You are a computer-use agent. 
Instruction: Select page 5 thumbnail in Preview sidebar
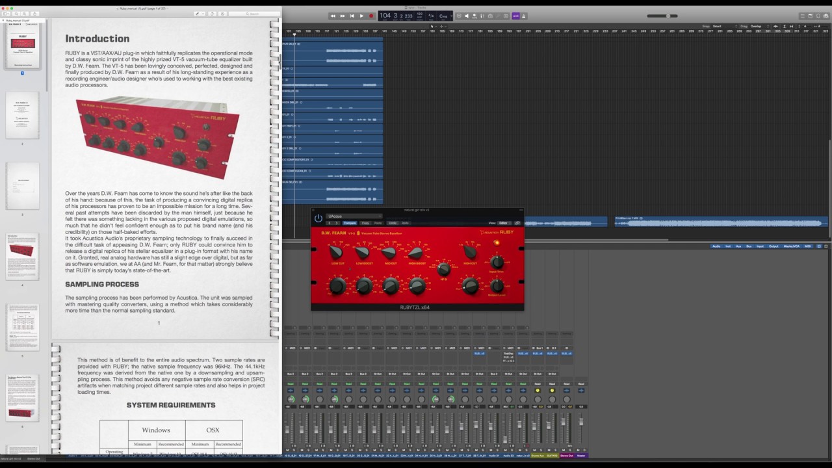[23, 327]
